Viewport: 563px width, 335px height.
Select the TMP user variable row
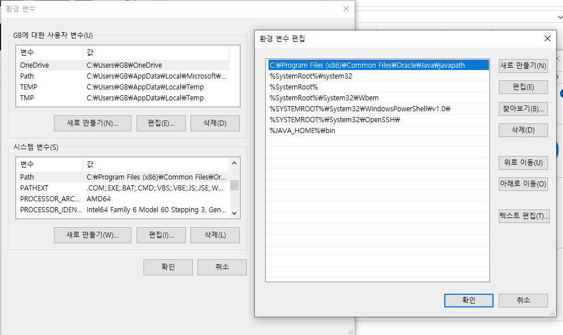point(124,98)
